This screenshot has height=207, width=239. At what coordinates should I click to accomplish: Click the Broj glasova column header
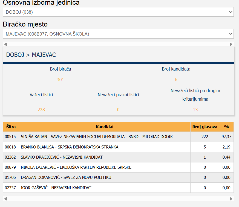coord(205,127)
